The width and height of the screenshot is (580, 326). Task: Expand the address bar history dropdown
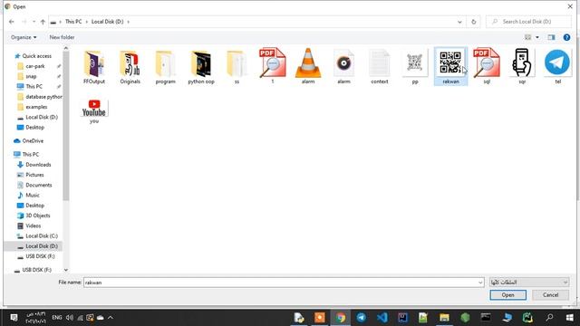[459, 22]
